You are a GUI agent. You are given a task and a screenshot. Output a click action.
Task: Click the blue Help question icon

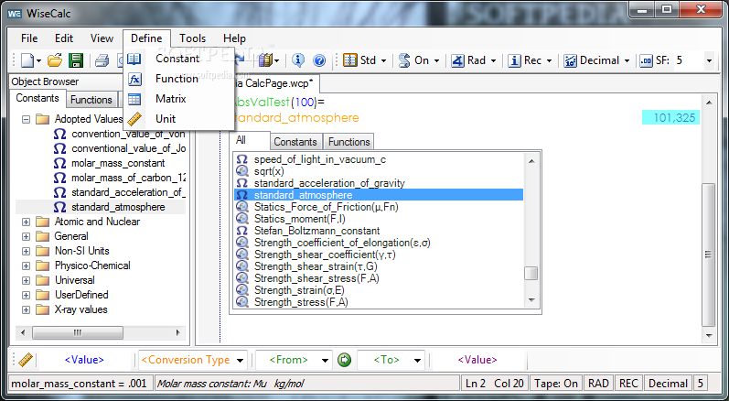319,60
